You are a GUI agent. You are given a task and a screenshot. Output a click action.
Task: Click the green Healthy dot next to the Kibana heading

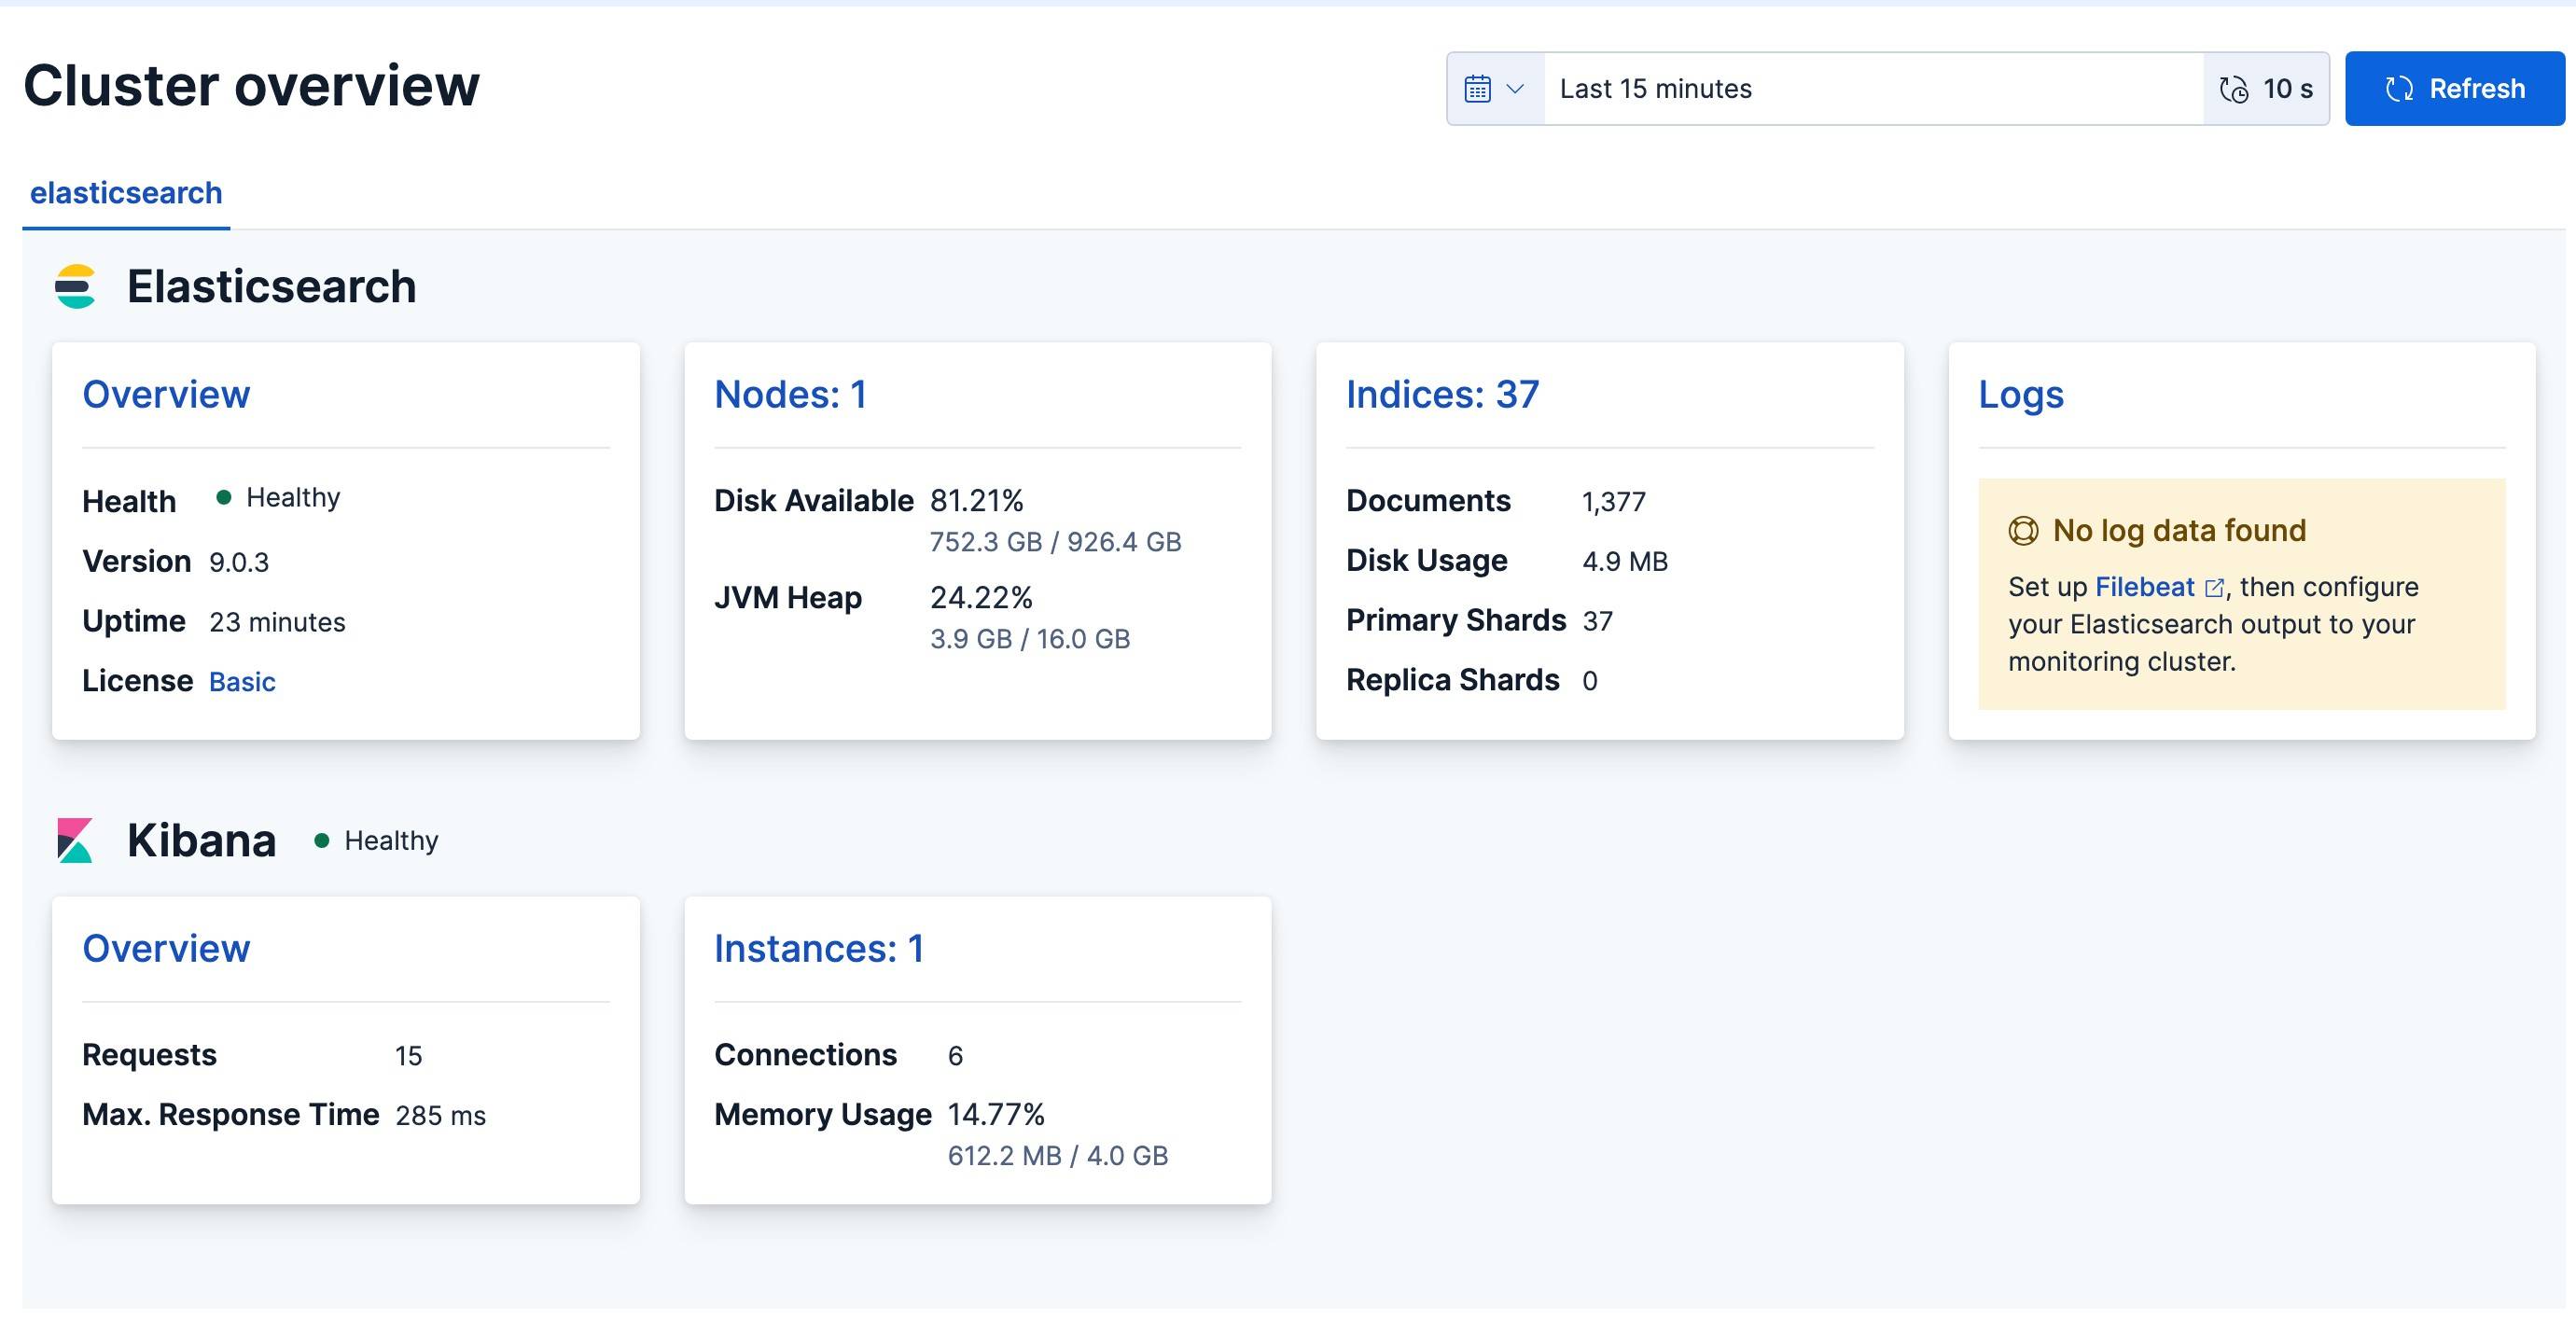tap(322, 841)
